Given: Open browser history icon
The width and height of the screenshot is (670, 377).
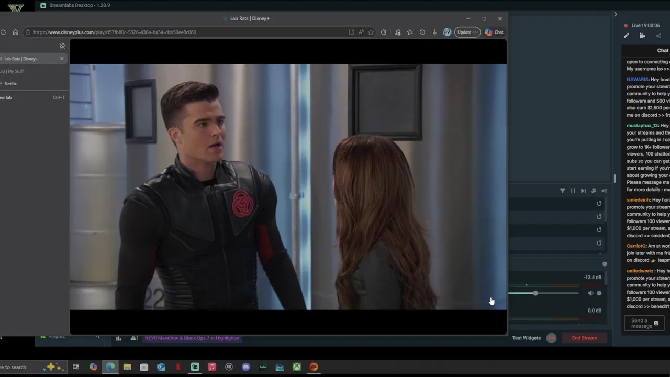Looking at the screenshot, I should tap(422, 32).
